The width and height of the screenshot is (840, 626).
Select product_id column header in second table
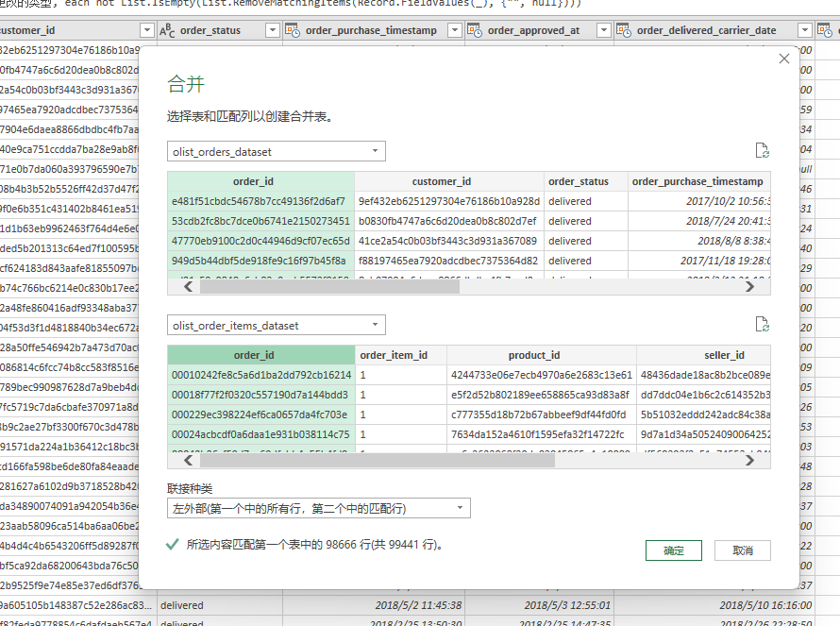tap(542, 355)
